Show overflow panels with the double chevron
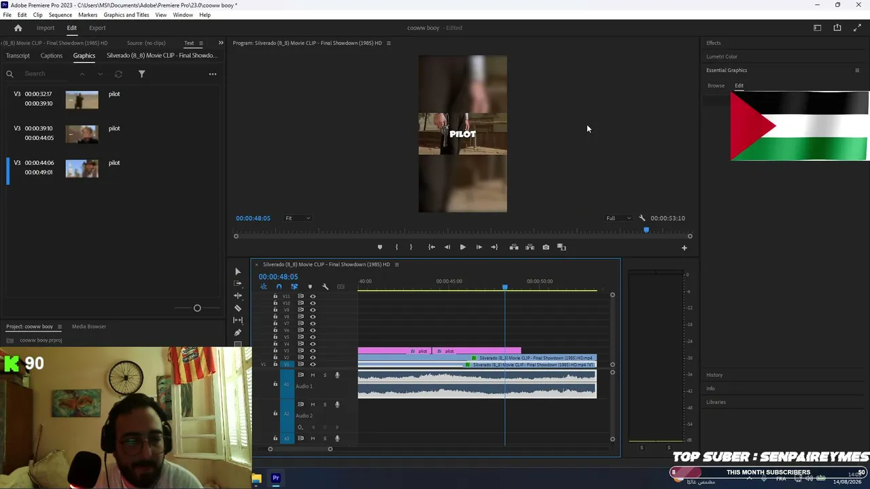The height and width of the screenshot is (489, 870). point(221,43)
